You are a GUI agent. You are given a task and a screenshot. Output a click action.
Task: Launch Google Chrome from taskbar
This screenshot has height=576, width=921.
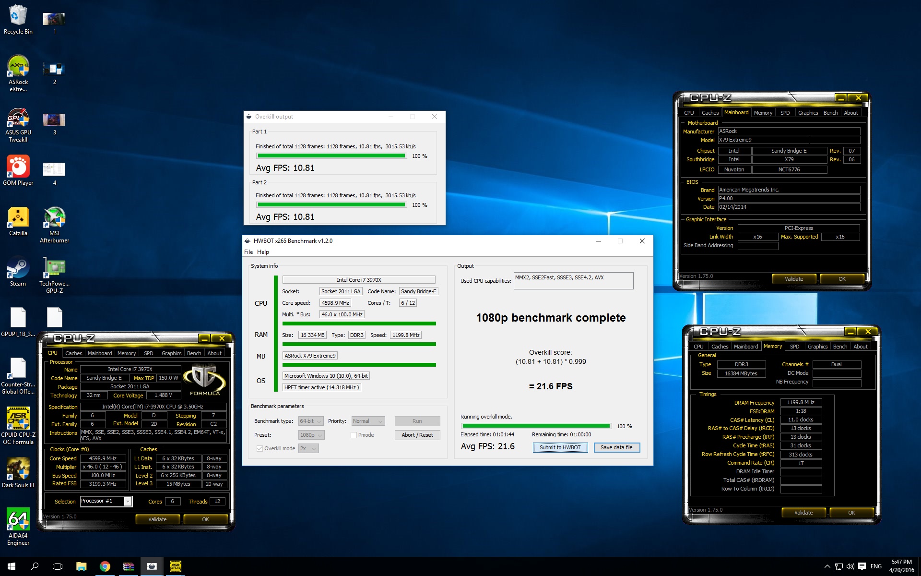pos(105,566)
